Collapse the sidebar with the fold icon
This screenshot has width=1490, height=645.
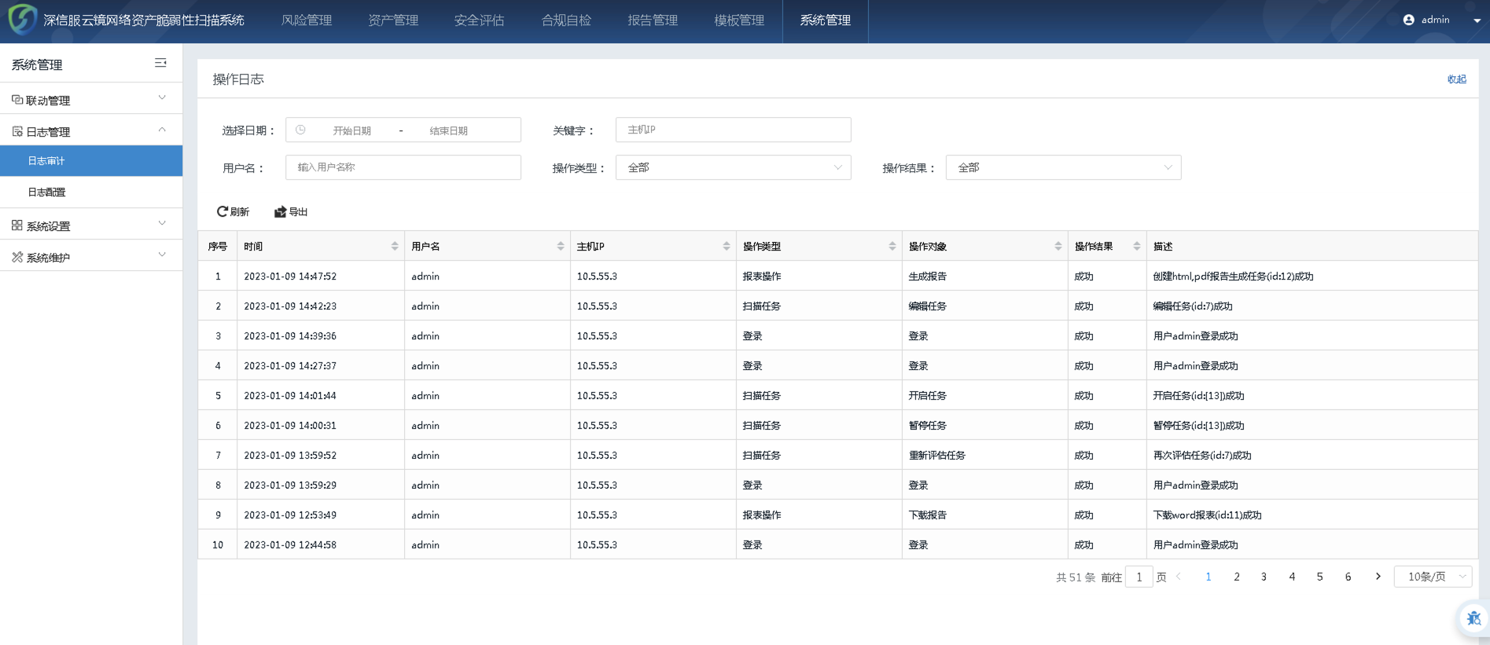(x=160, y=63)
